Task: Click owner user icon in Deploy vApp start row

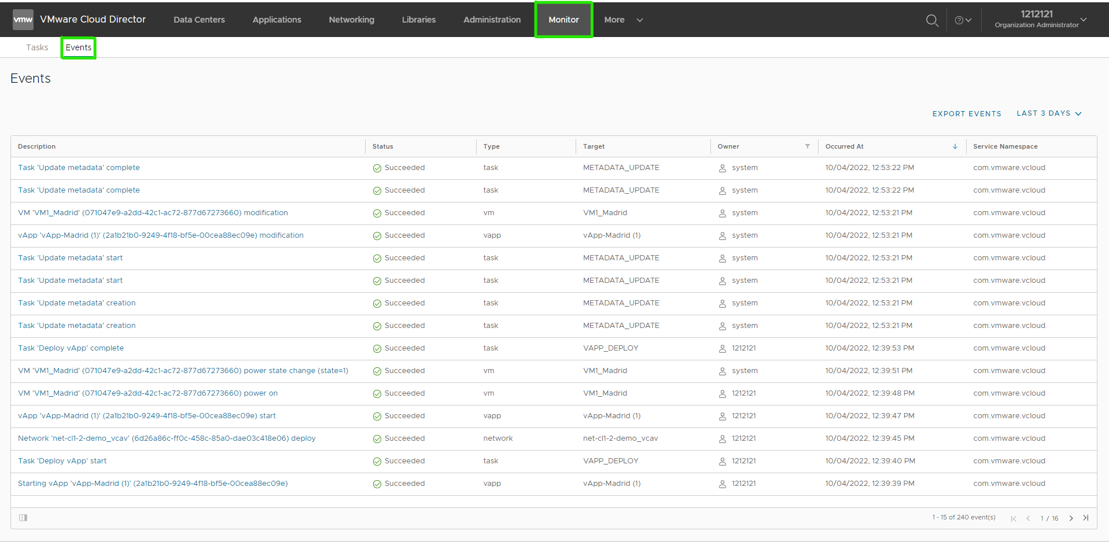Action: tap(723, 462)
